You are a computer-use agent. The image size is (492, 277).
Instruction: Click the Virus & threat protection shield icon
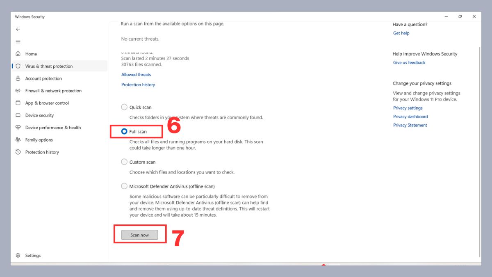coord(18,66)
